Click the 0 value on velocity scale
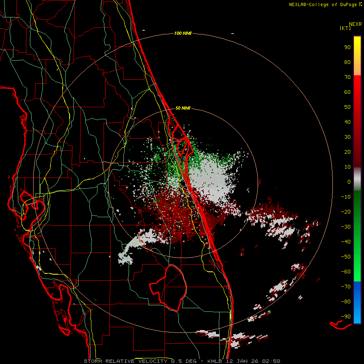The height and width of the screenshot is (364, 364). (x=349, y=182)
